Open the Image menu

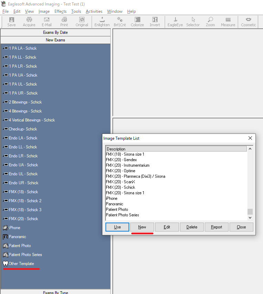tap(44, 11)
